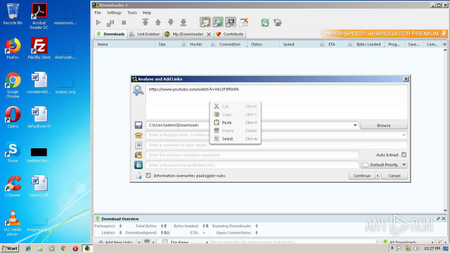Image resolution: width=450 pixels, height=253 pixels.
Task: Click the protected links password field
Action: (252, 165)
